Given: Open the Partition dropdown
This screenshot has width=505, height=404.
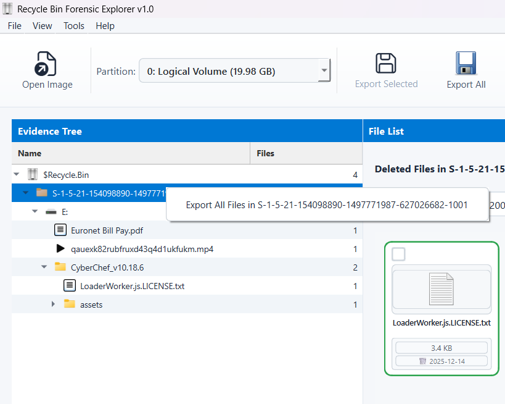Looking at the screenshot, I should [234, 71].
